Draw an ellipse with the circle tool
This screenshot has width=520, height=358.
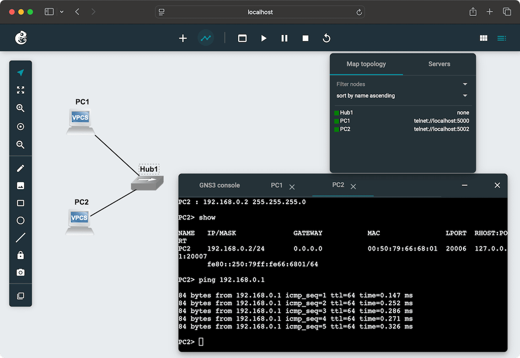(x=21, y=221)
